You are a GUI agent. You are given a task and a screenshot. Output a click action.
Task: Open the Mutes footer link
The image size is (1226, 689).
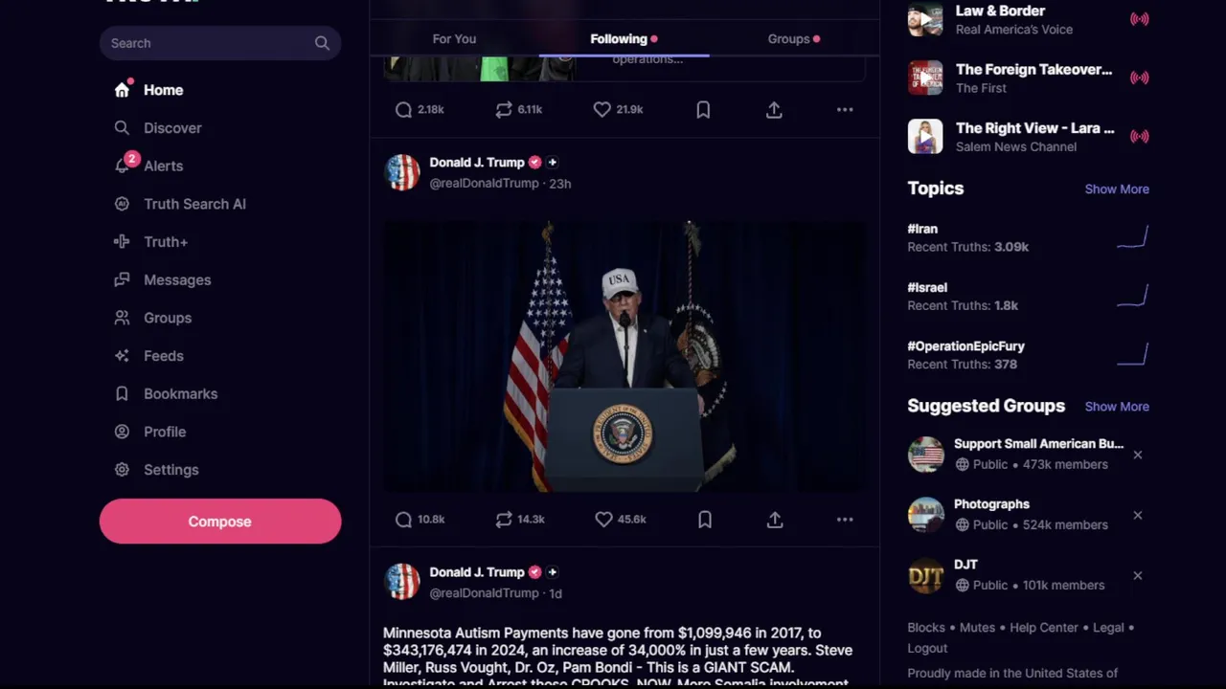pos(977,628)
